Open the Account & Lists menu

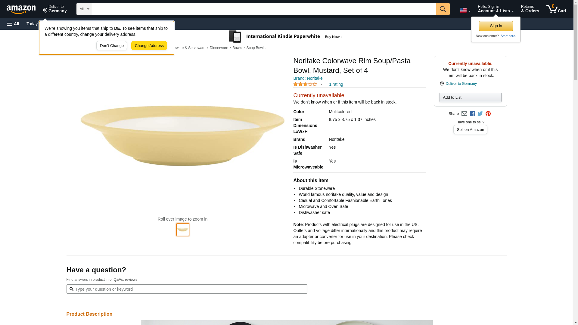496,9
